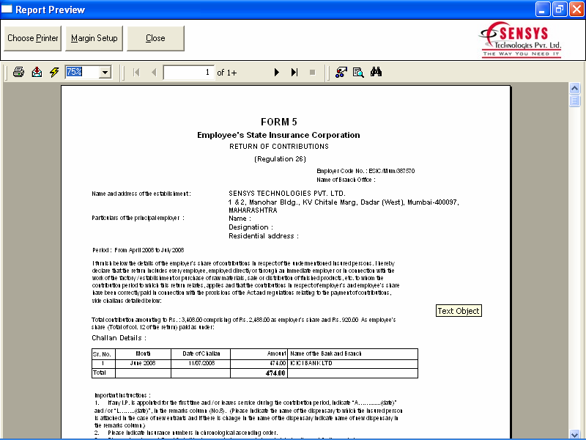Click the lightning bolt refresh icon
586x440 pixels.
[54, 72]
